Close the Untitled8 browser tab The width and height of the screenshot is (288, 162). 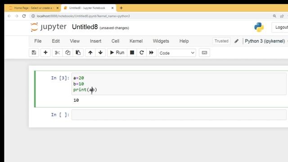[112, 8]
